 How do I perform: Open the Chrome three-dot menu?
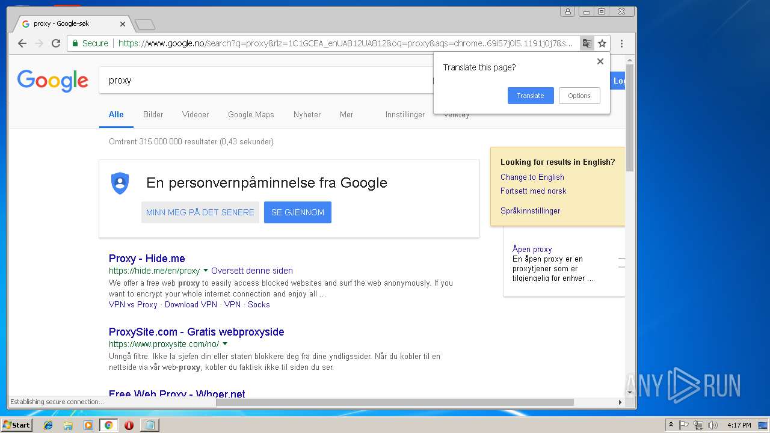coord(621,43)
